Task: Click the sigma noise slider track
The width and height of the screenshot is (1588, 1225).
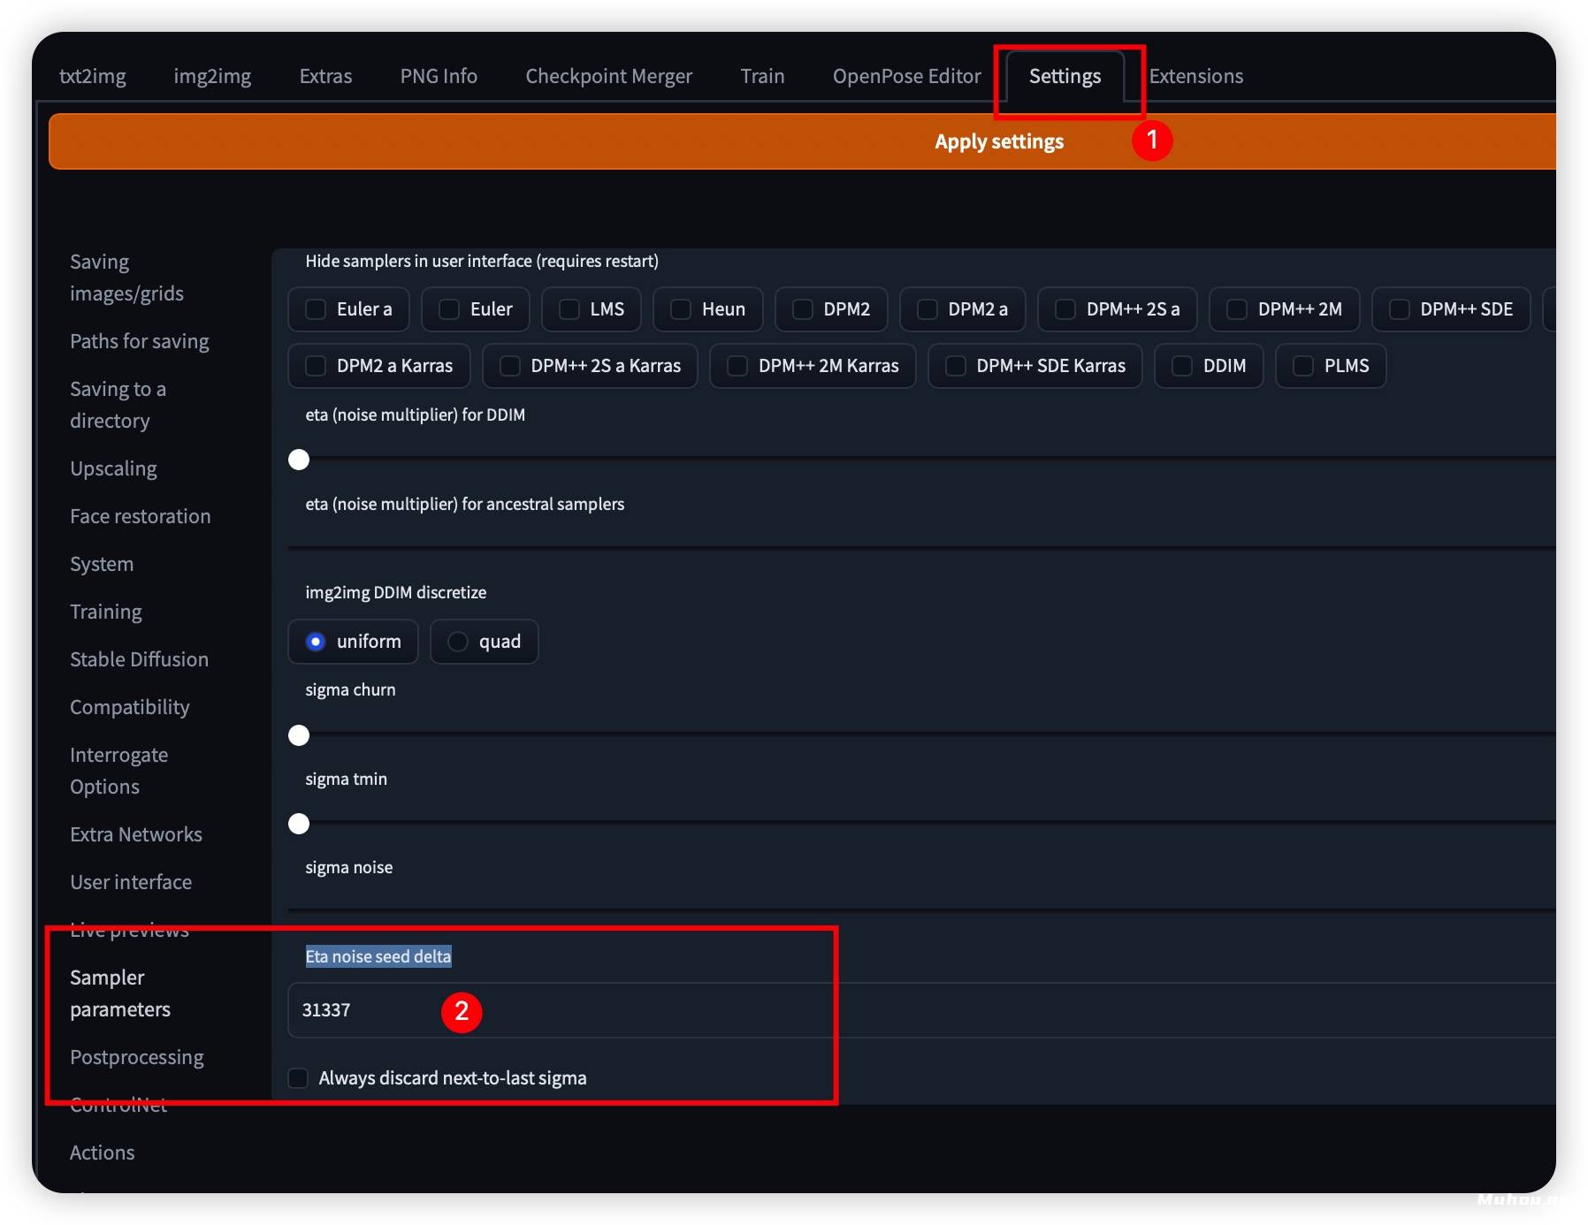Action: tap(921, 910)
